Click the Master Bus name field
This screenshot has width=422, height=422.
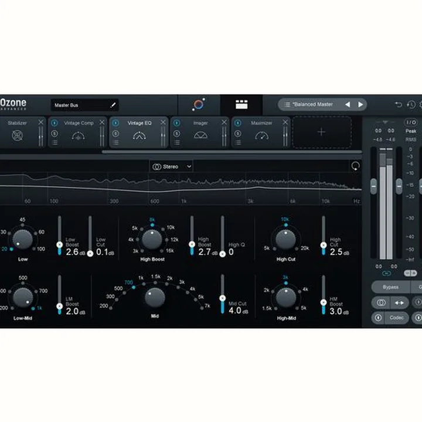pyautogui.click(x=84, y=105)
